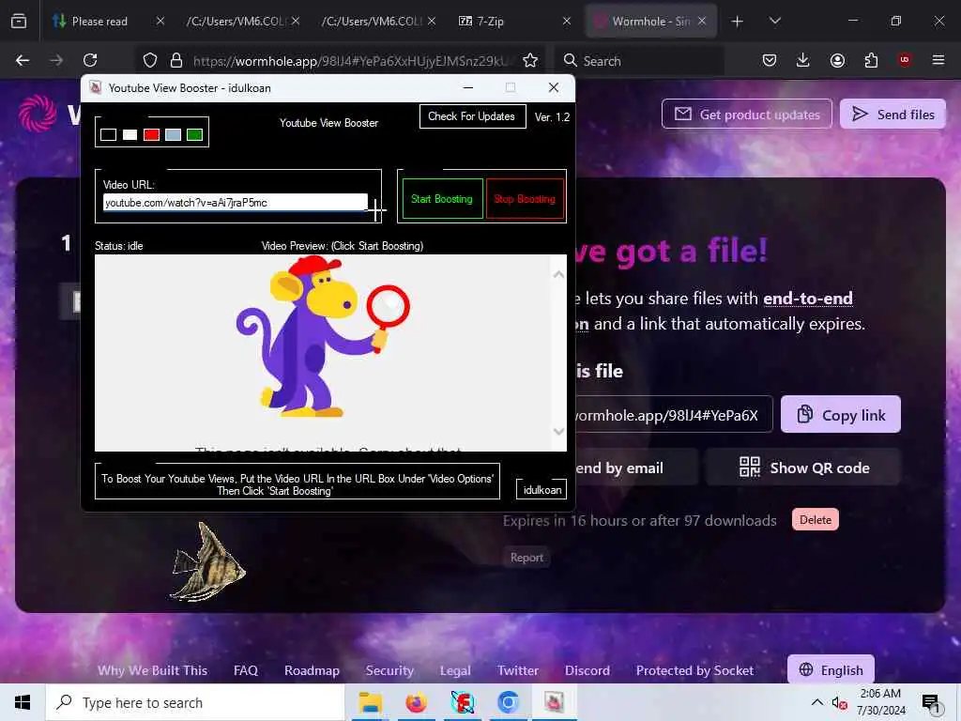Click the Delete button on Wormhole

(816, 519)
